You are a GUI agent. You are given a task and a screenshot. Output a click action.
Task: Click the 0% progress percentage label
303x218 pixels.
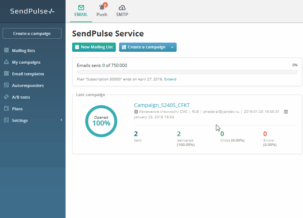tap(295, 65)
